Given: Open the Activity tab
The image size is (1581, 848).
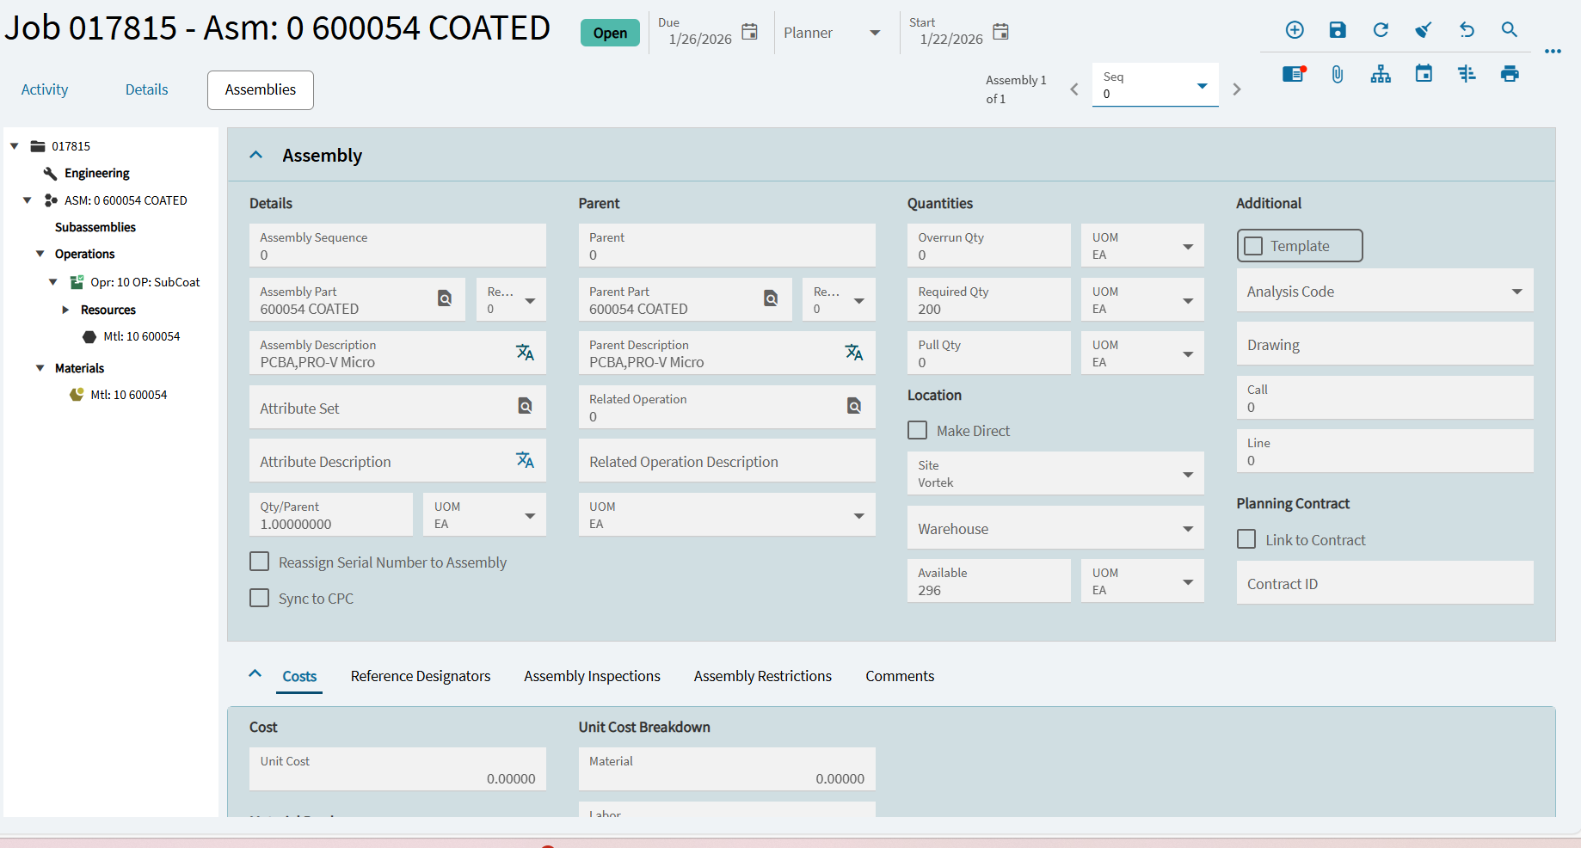Looking at the screenshot, I should [x=45, y=89].
